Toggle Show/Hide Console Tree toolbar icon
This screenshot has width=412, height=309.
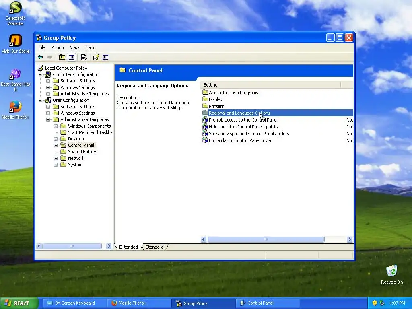tap(71, 57)
